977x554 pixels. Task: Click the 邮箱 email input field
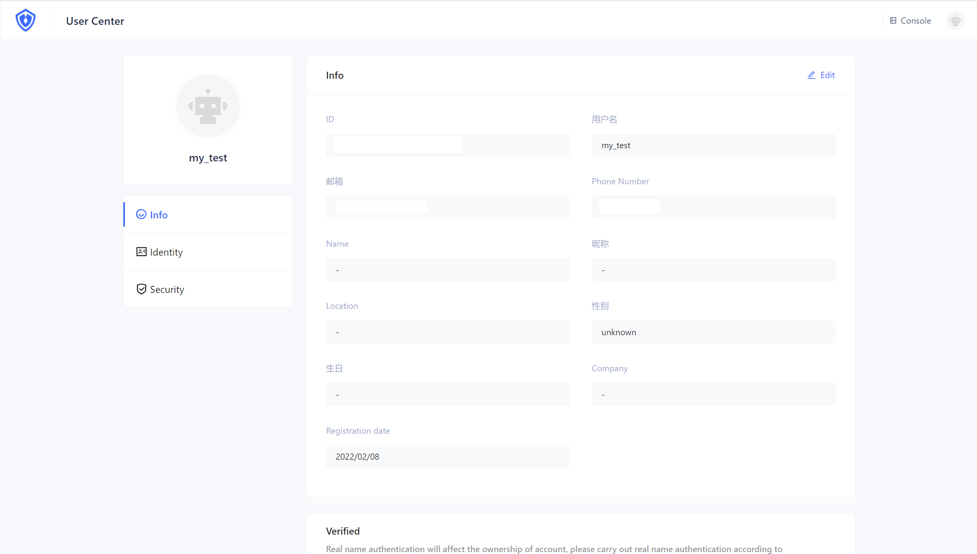pyautogui.click(x=447, y=208)
